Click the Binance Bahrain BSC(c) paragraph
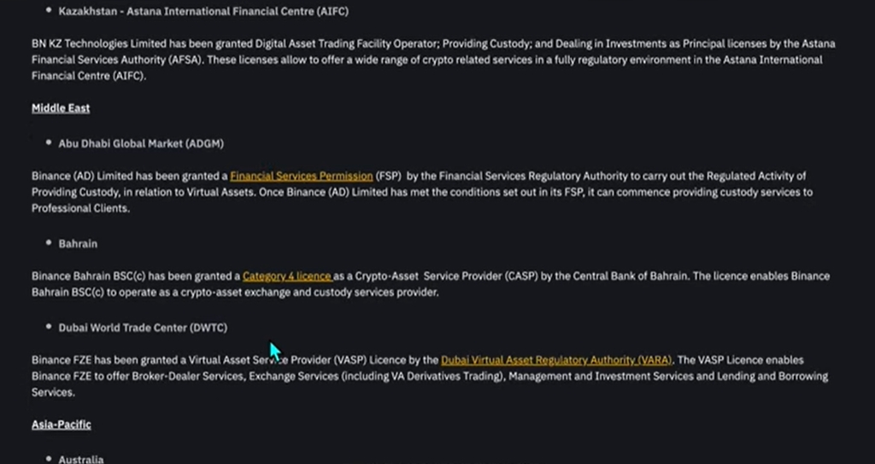The height and width of the screenshot is (464, 875). point(431,284)
